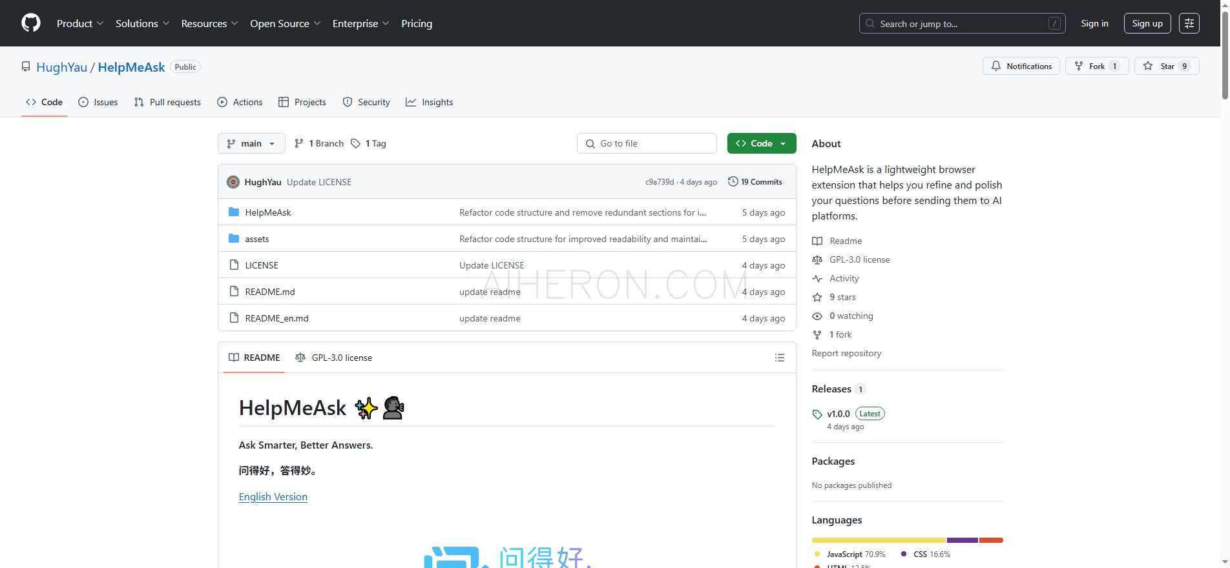1230x568 pixels.
Task: Open the Pricing page
Action: coord(417,23)
